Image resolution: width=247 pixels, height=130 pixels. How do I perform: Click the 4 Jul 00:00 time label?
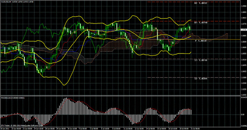(x=83, y=129)
